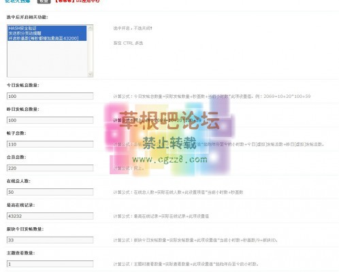The width and height of the screenshot is (339, 272).
Task: Click the 版块今日发帖数量 field showing 33
Action: coord(50,240)
